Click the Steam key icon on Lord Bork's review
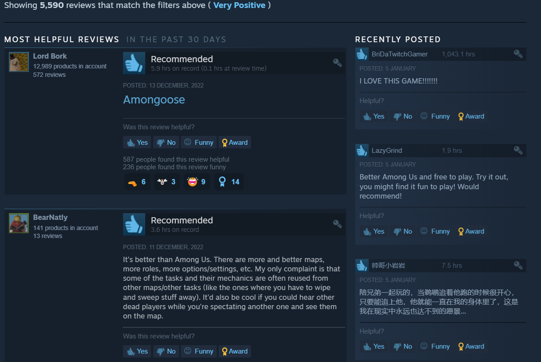The width and height of the screenshot is (541, 362). [x=337, y=63]
